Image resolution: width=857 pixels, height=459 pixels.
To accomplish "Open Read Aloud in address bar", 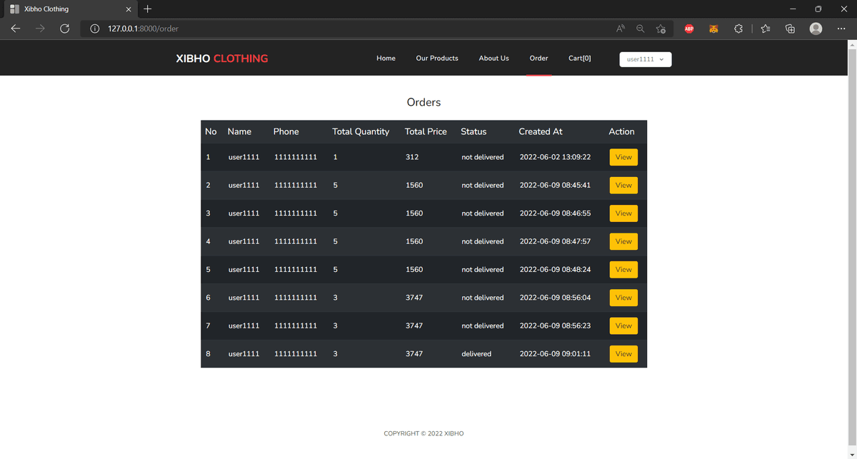I will [621, 29].
